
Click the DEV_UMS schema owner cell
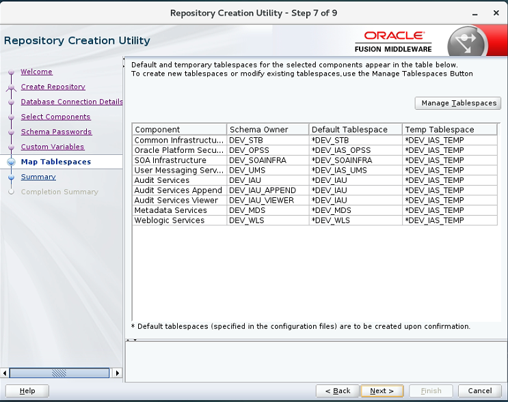pos(268,171)
